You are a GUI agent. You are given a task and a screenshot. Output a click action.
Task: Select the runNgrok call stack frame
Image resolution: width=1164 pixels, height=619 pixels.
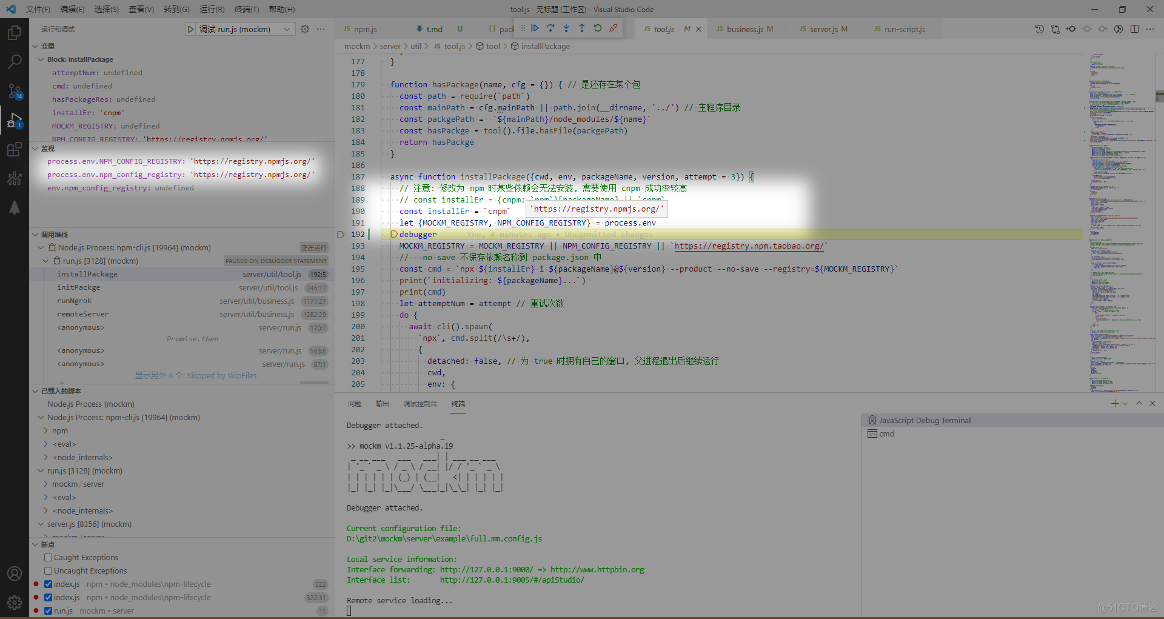pos(182,301)
